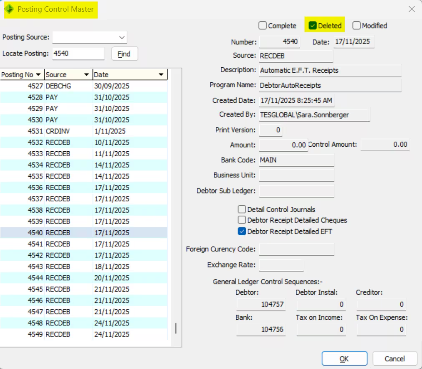Image resolution: width=422 pixels, height=369 pixels.
Task: Open the Date column filter arrow
Action: click(161, 75)
